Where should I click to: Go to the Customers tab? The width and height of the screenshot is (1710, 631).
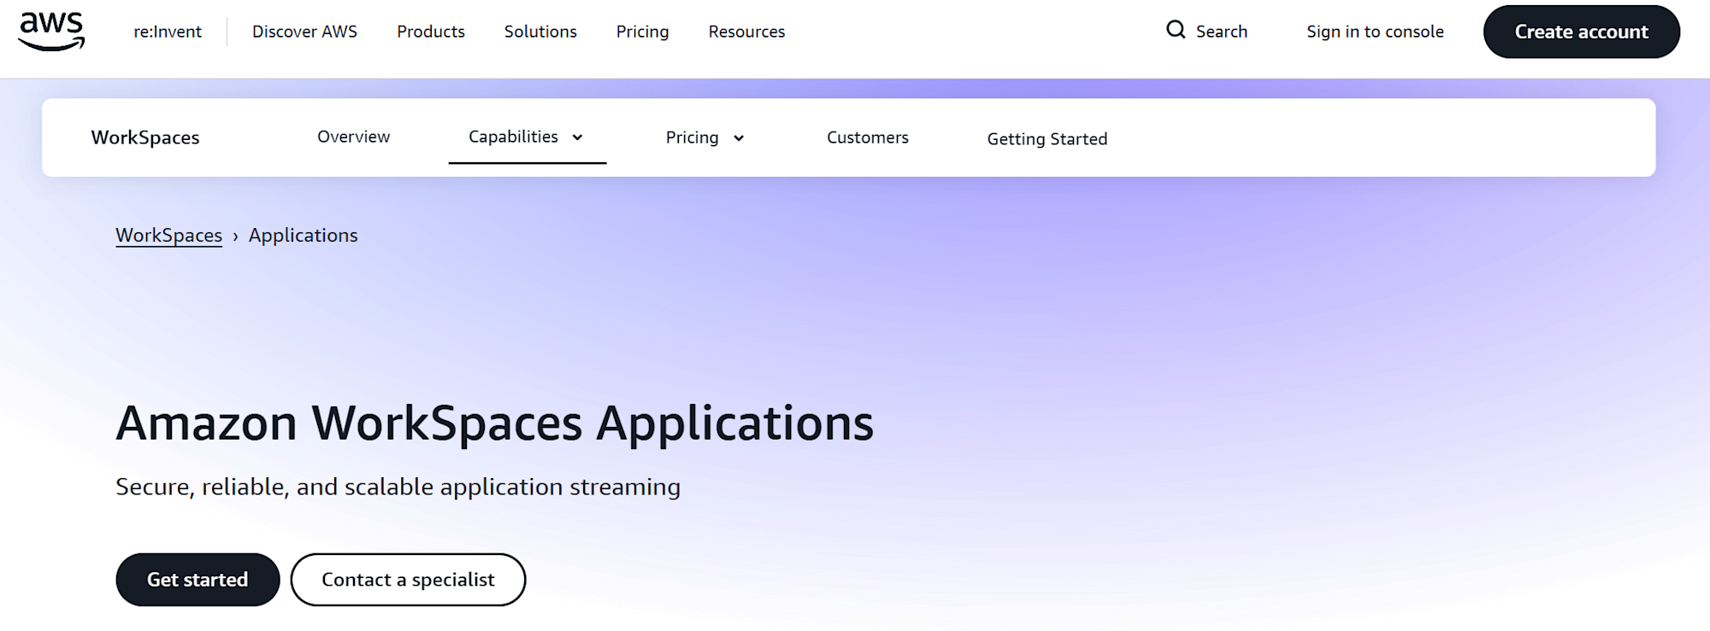tap(868, 137)
